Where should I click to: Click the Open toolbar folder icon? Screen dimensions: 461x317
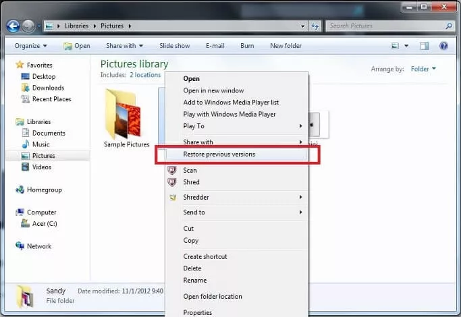click(68, 46)
